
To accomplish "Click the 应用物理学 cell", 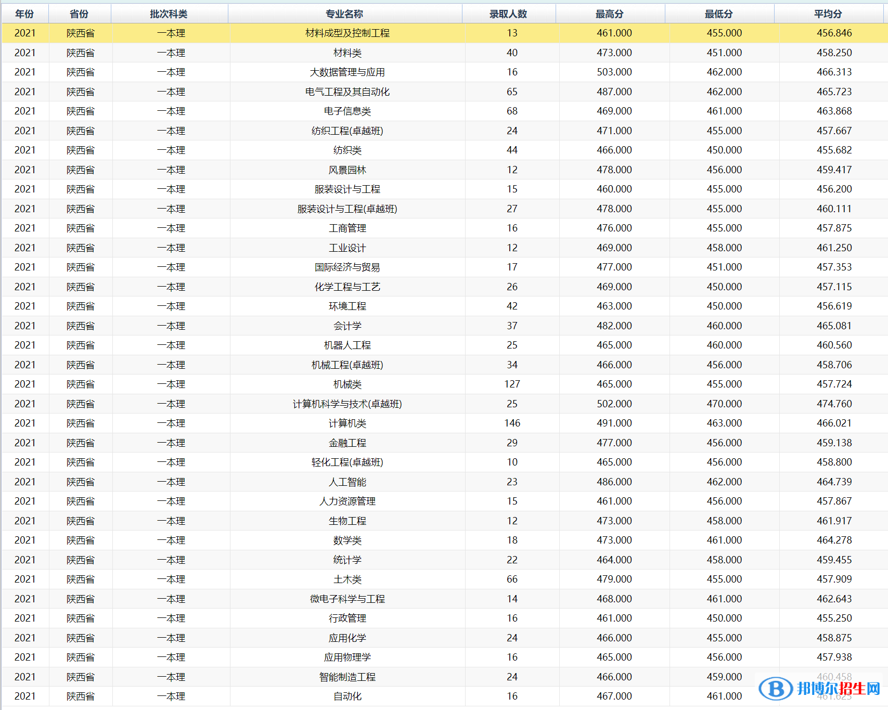I will [x=348, y=657].
